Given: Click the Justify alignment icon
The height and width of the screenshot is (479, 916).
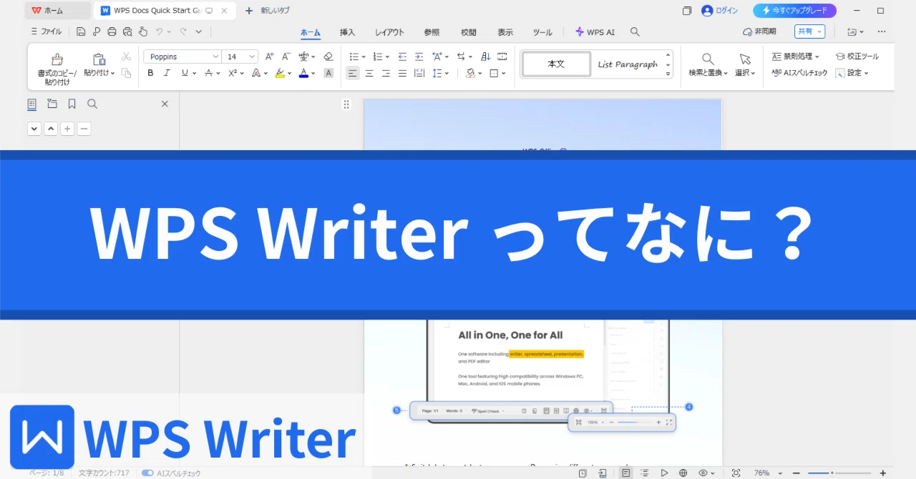Looking at the screenshot, I should [402, 73].
